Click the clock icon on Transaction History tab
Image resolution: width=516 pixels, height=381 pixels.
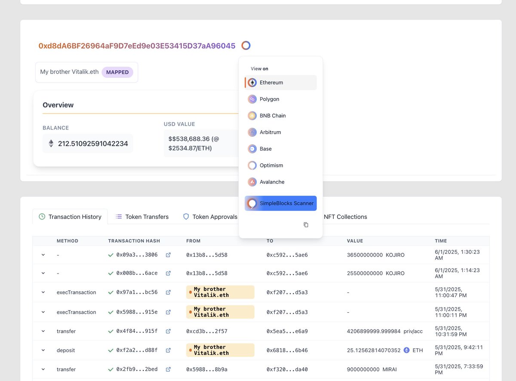pos(42,217)
